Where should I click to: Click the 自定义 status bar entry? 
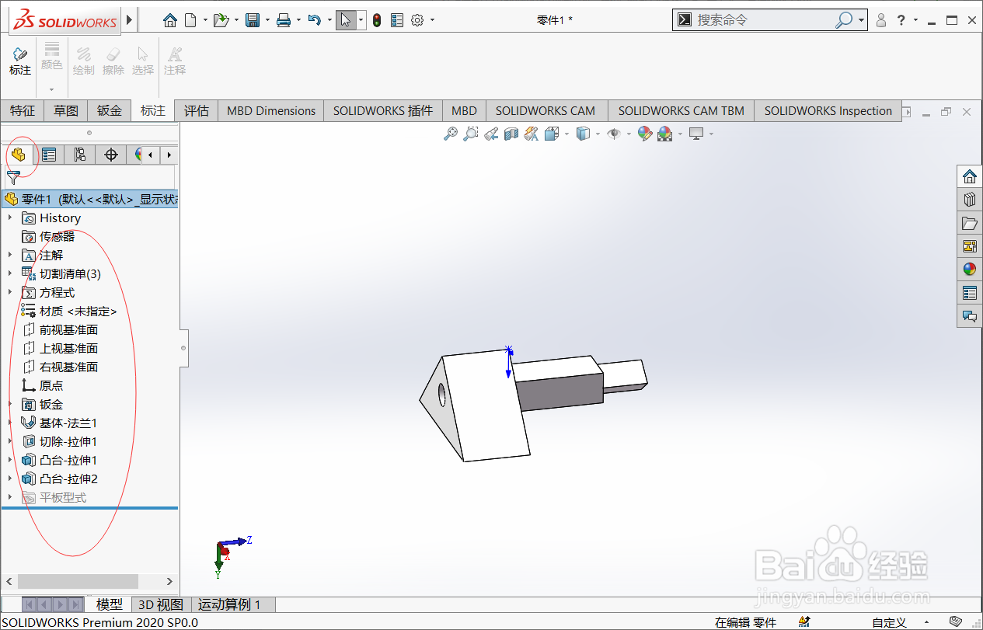coord(890,622)
